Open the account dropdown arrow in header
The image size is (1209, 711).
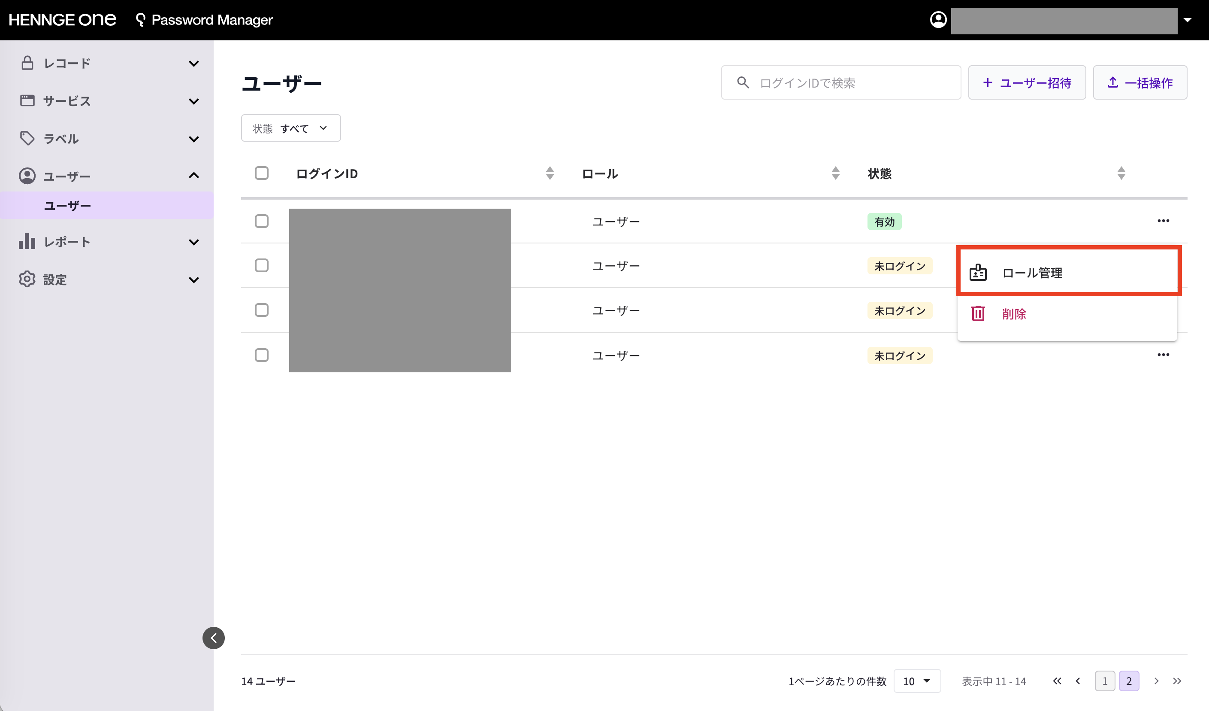click(x=1187, y=20)
